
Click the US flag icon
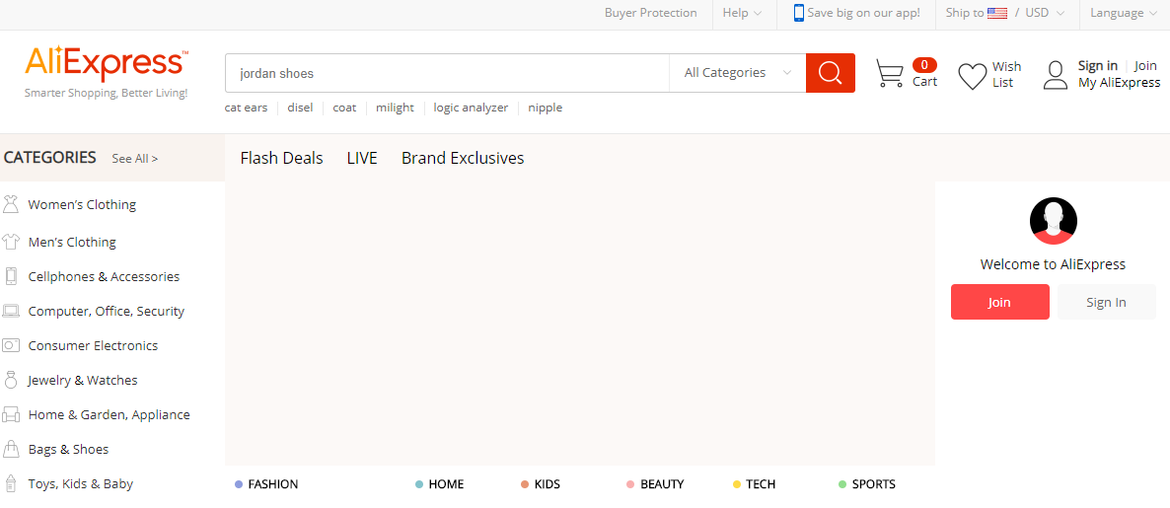click(x=997, y=13)
